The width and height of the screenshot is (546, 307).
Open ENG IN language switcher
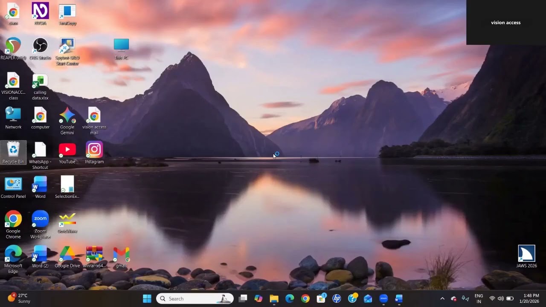click(x=479, y=298)
